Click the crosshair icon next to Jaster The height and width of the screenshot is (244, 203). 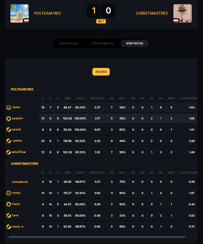[9, 107]
